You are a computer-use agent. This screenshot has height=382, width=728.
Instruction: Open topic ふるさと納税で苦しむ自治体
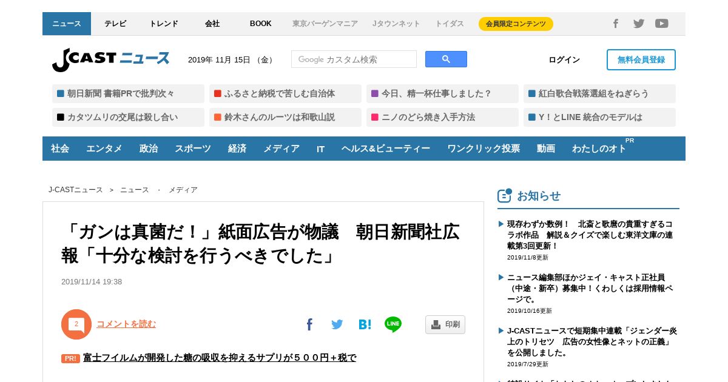(285, 93)
